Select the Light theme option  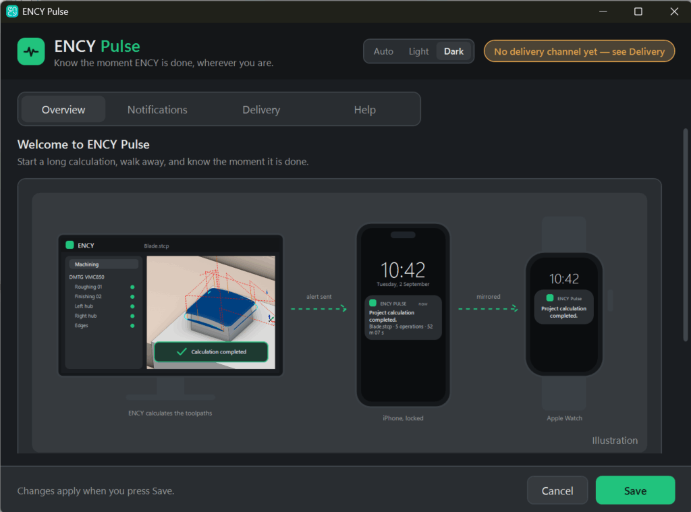tap(418, 51)
